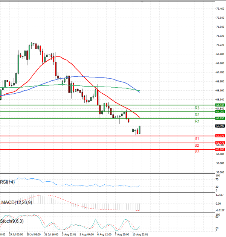Viewport: 226px width, 237px height.
Task: Click the 63.650 resistance price tag
Action: pos(220,118)
